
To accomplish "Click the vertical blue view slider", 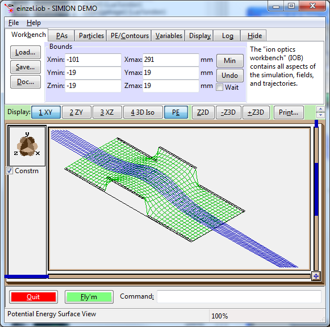I will click(316, 189).
